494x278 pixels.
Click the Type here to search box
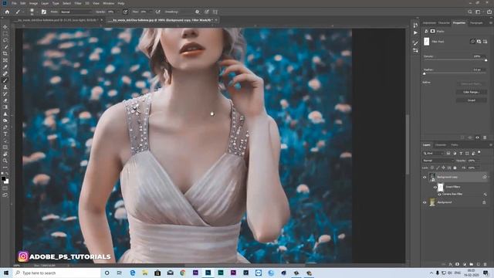(x=56, y=273)
